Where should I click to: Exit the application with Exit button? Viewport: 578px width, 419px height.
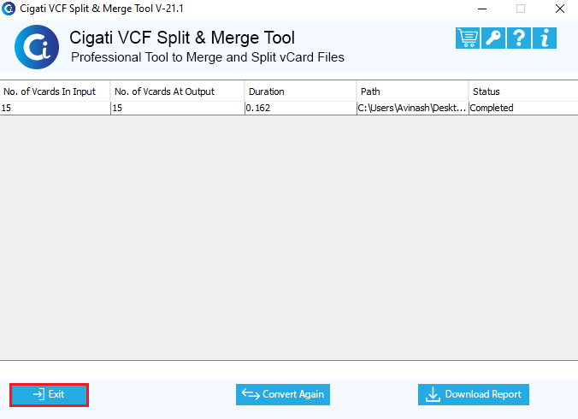pyautogui.click(x=49, y=395)
